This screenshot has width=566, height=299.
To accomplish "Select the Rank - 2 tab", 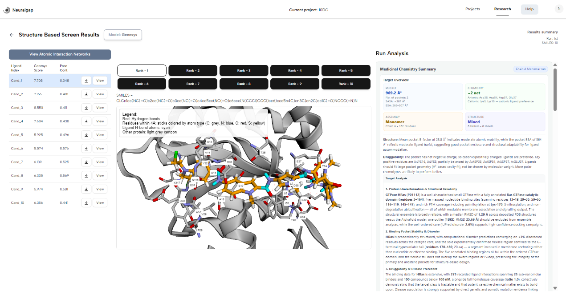I will coord(193,70).
